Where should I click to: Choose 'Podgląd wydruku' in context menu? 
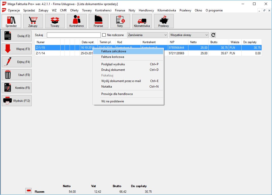click(113, 64)
